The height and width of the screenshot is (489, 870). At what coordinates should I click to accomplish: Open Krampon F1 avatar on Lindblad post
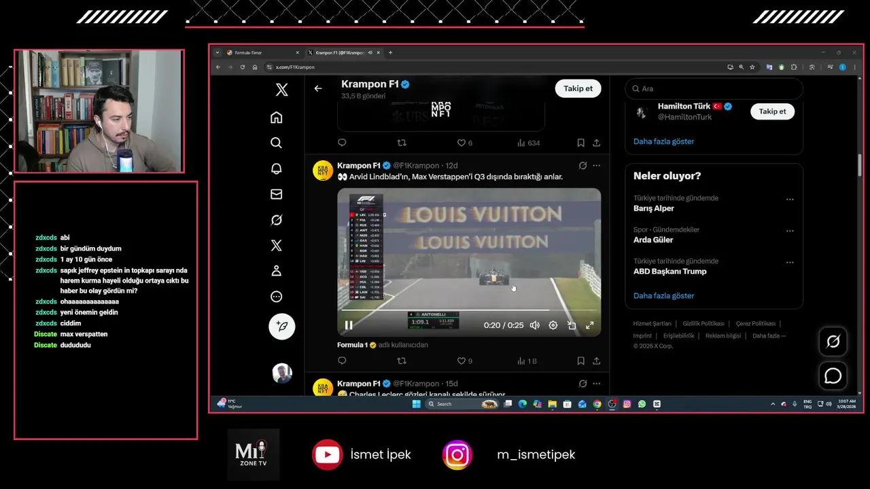[323, 170]
